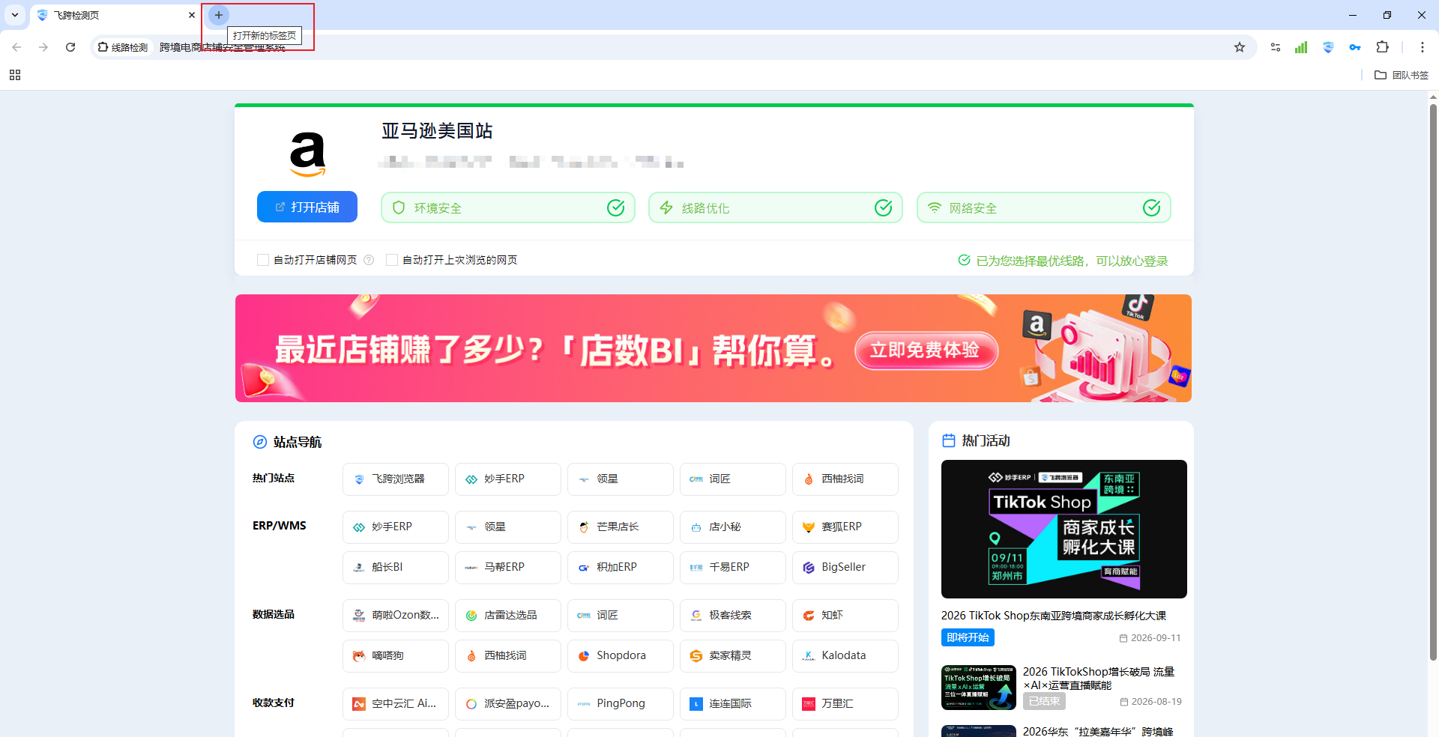Open the signal strength bars extension
This screenshot has width=1439, height=737.
coord(1301,47)
